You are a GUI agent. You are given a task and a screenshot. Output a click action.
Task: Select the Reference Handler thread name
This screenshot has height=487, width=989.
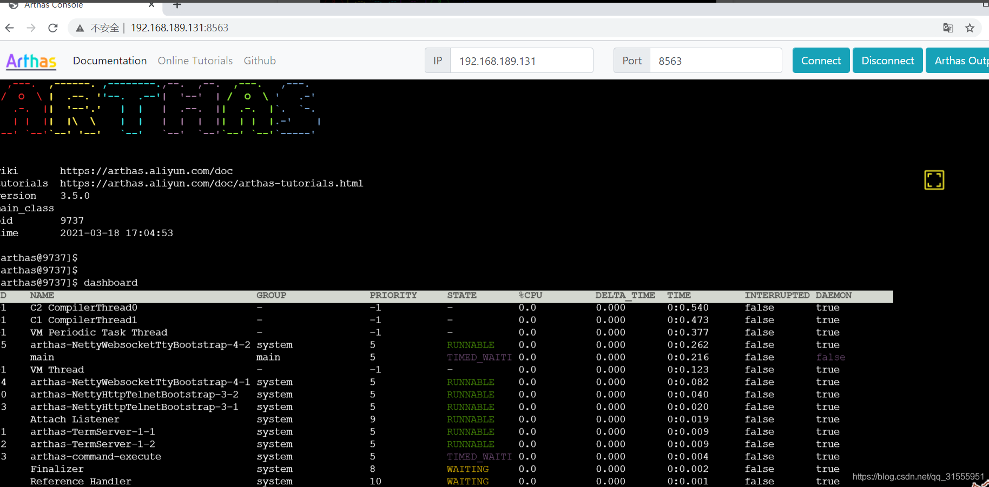pyautogui.click(x=81, y=482)
